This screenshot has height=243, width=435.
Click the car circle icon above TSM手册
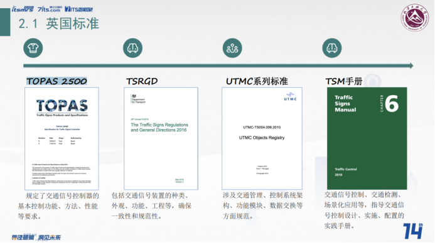point(332,48)
